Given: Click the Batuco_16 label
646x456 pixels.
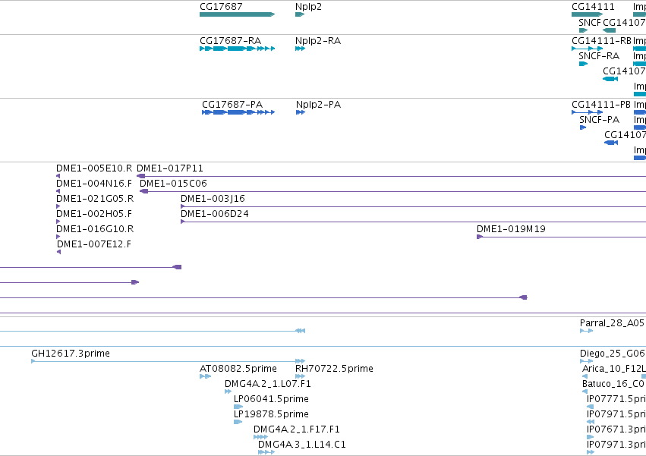Looking at the screenshot, I should [608, 384].
